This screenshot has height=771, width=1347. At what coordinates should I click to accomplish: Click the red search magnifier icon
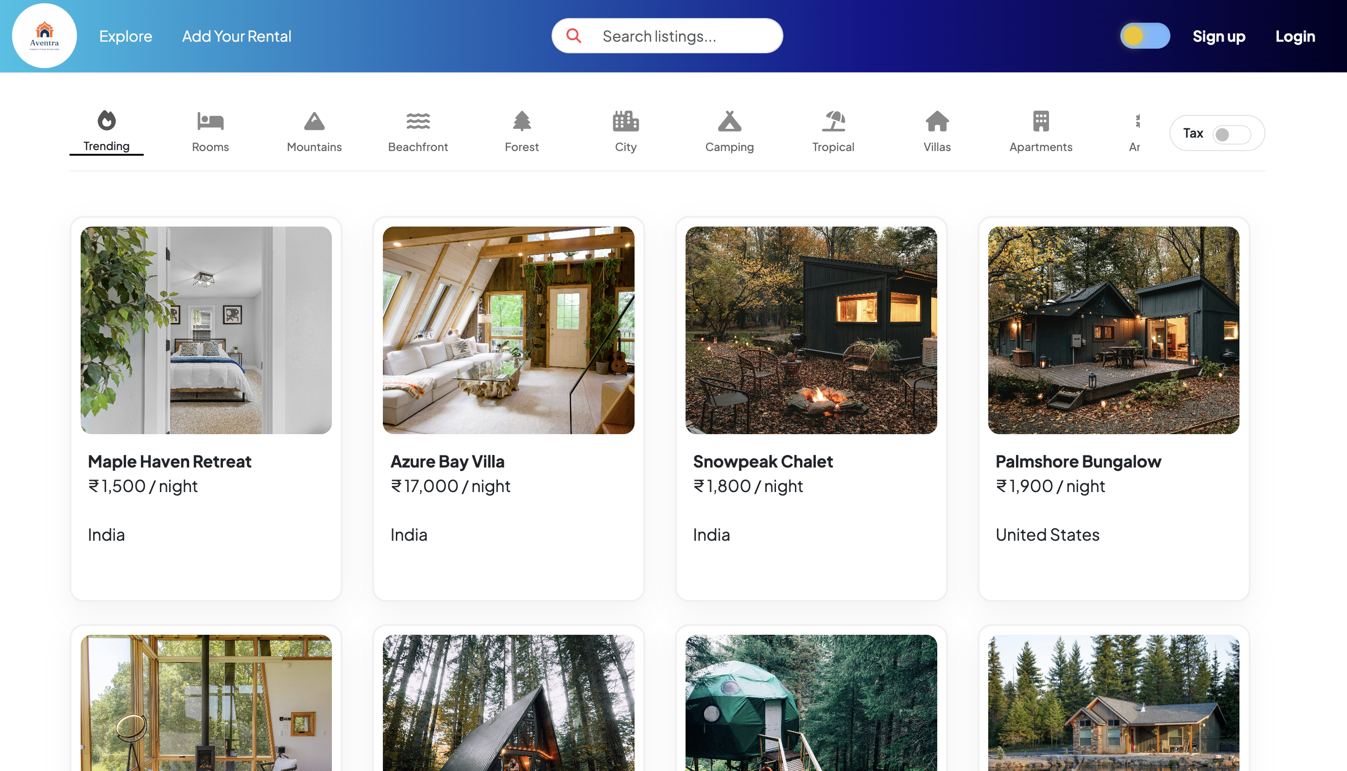[574, 36]
